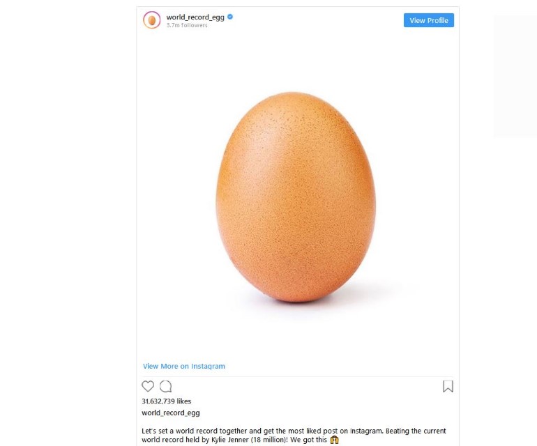Viewport: 537px width, 446px height.
Task: Open comments via the speech bubble icon
Action: pyautogui.click(x=166, y=386)
